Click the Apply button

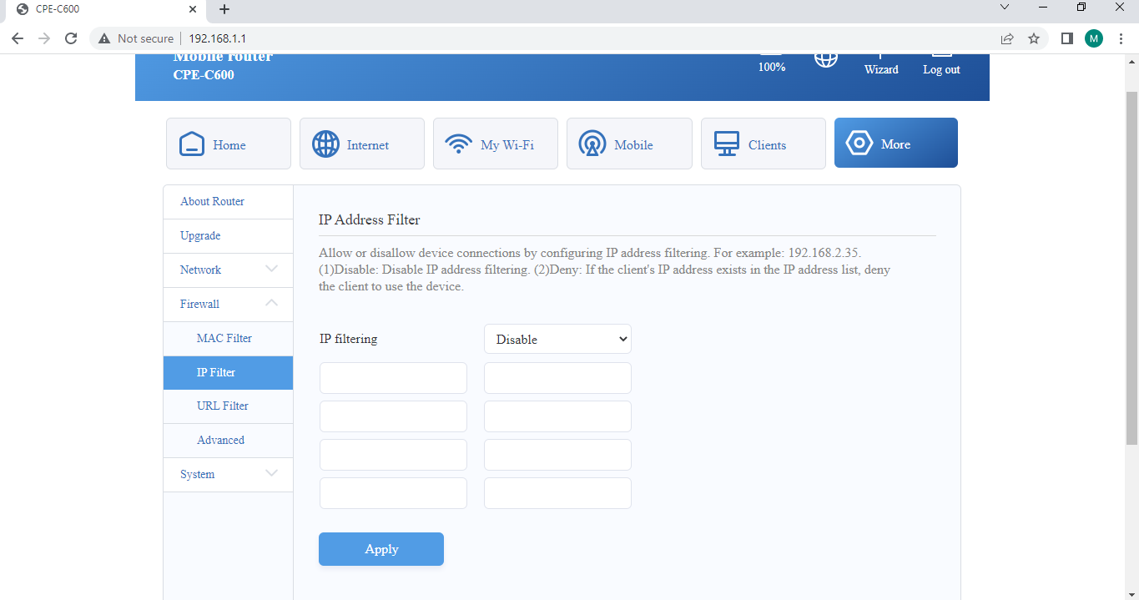coord(381,549)
